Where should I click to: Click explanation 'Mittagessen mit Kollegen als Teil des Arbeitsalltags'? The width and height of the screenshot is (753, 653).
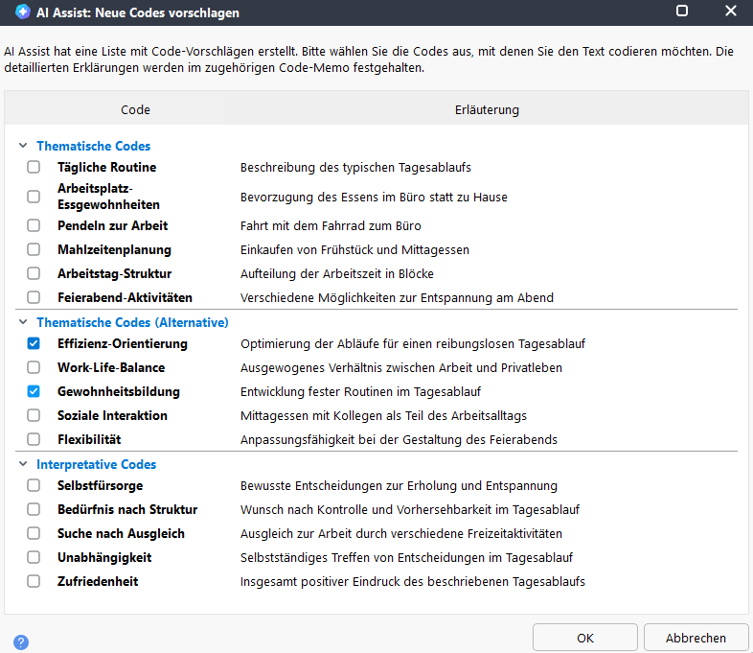[384, 415]
